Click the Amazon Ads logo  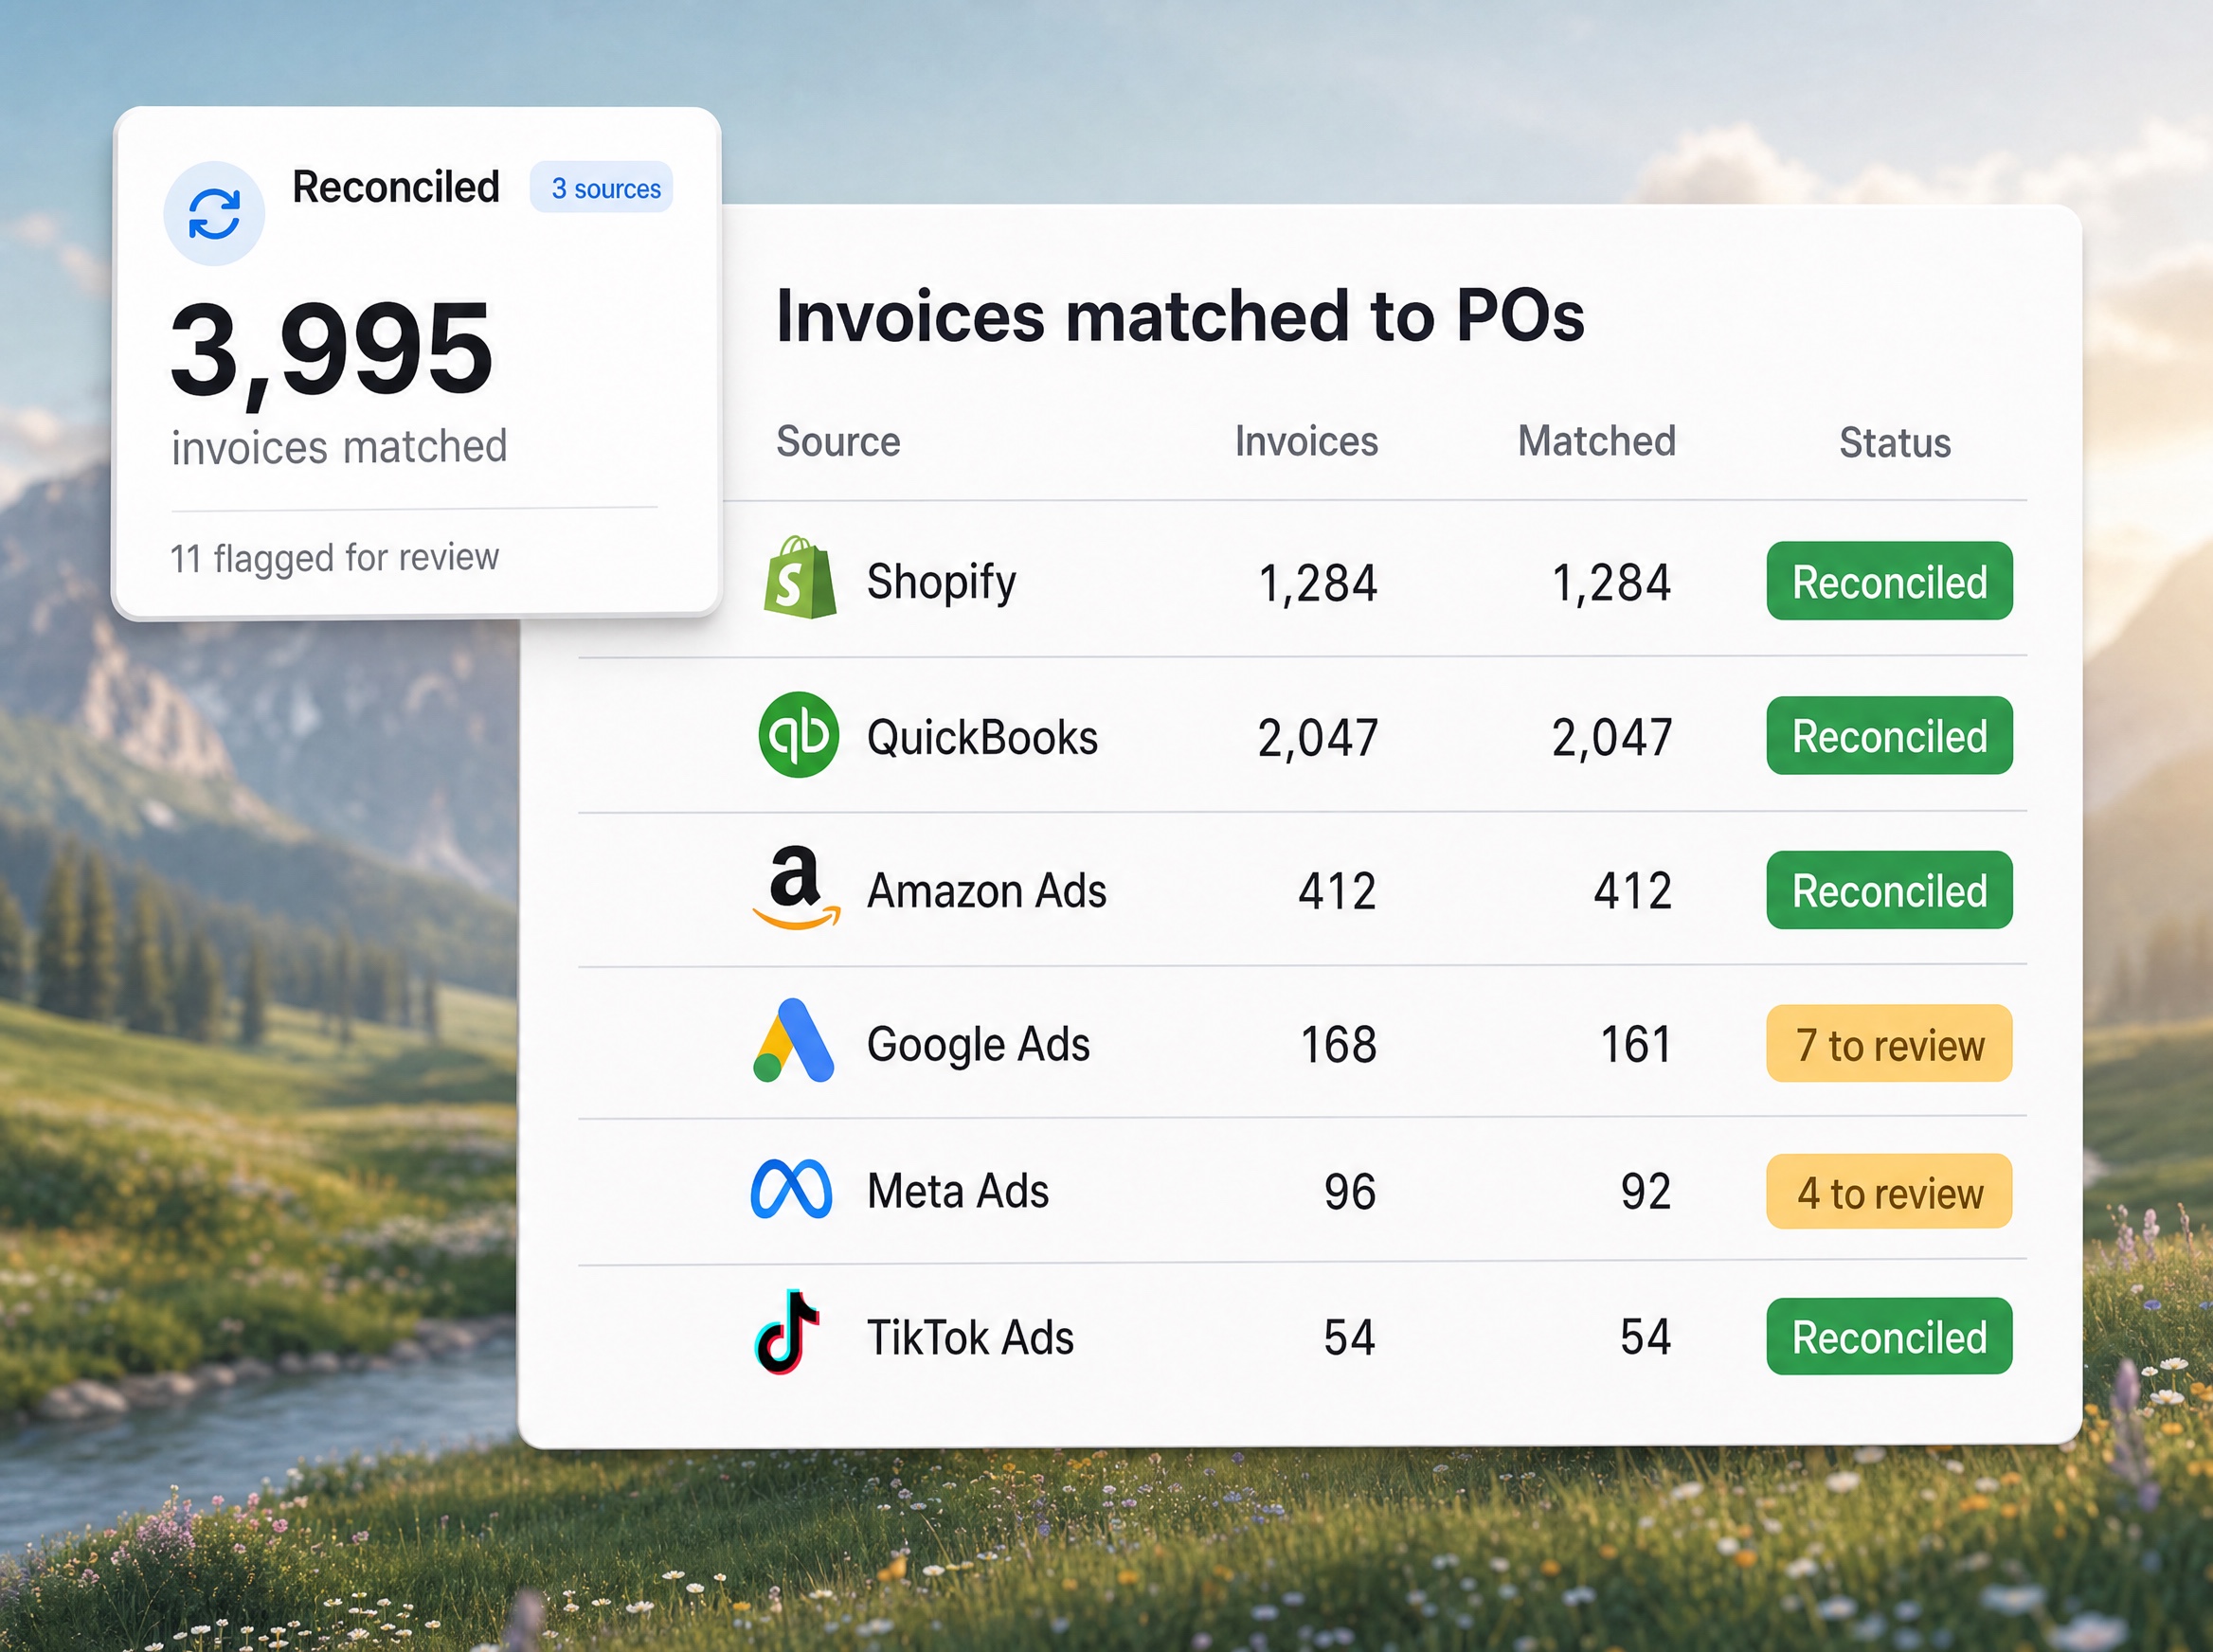796,889
